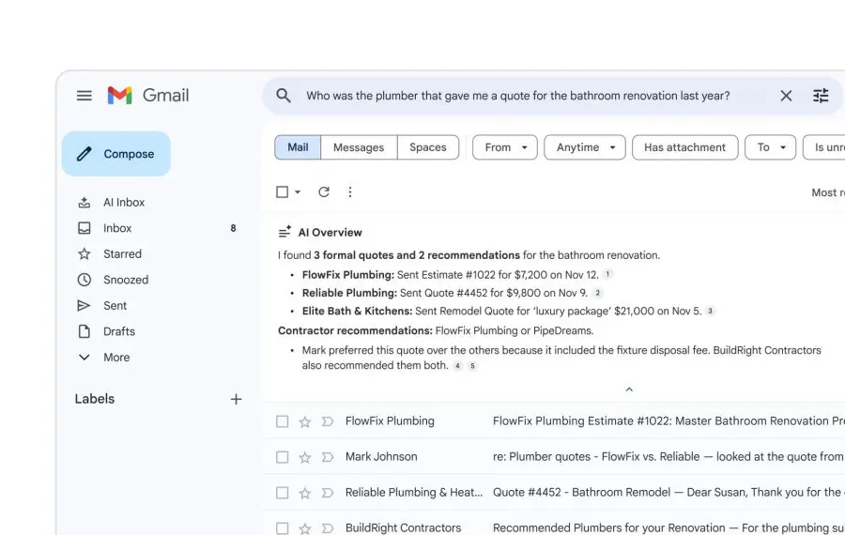Viewport: 845px width, 535px height.
Task: Create new label with plus icon
Action: coord(236,399)
